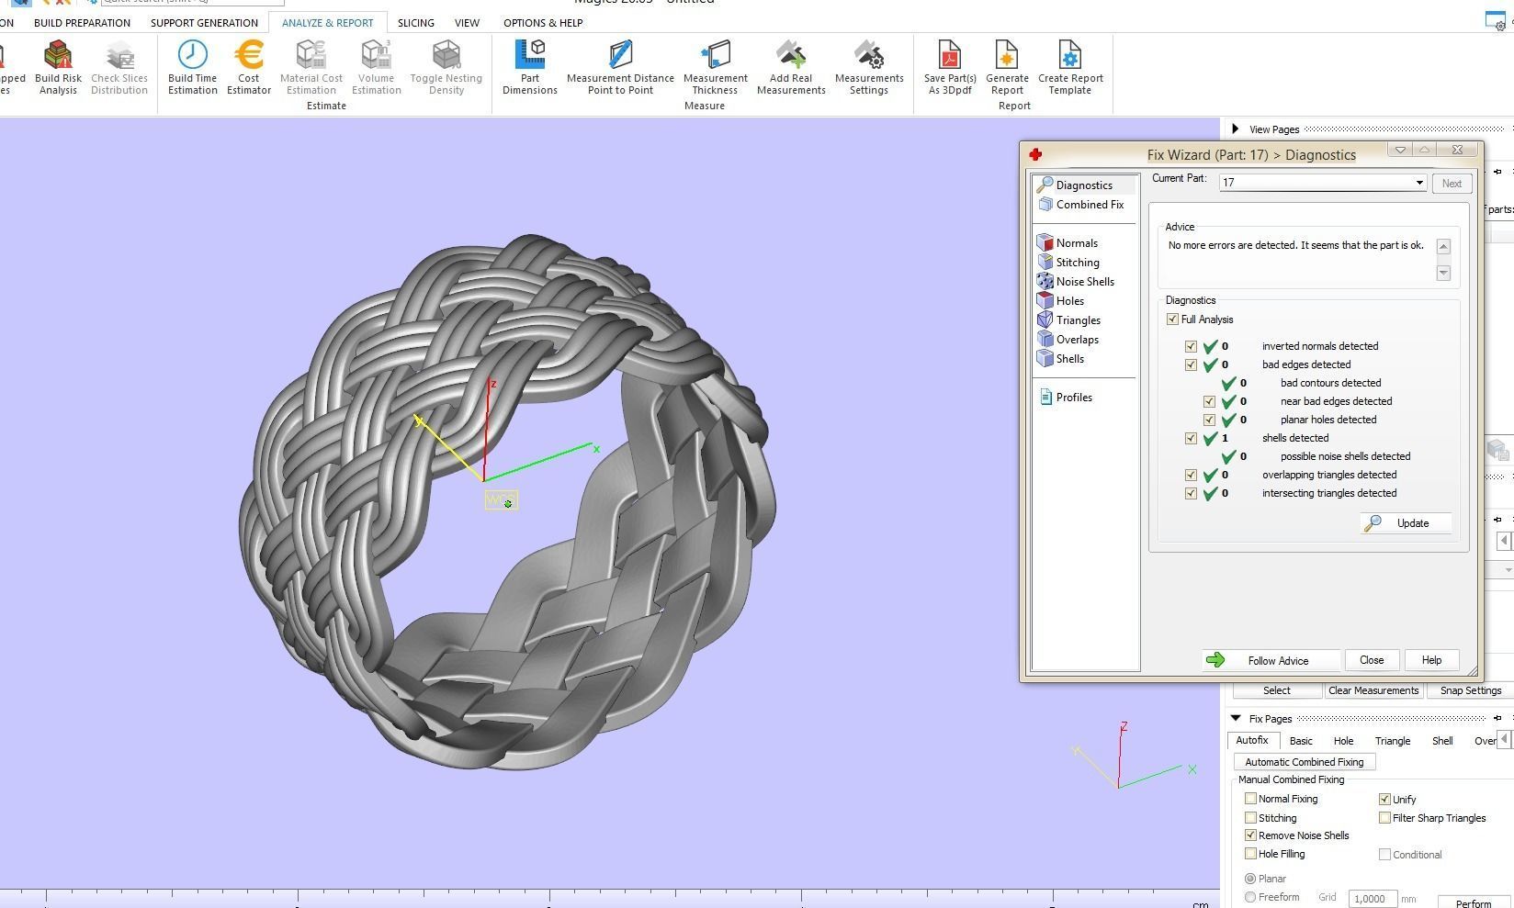Open Stitching page in Fix Wizard
1514x908 pixels.
coord(1078,263)
